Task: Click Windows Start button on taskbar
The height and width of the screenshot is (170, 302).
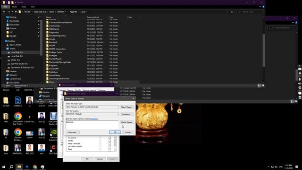Action: [x=4, y=167]
